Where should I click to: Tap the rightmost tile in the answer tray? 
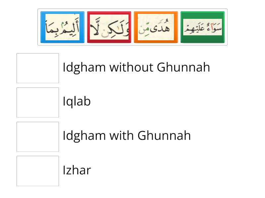pos(202,27)
